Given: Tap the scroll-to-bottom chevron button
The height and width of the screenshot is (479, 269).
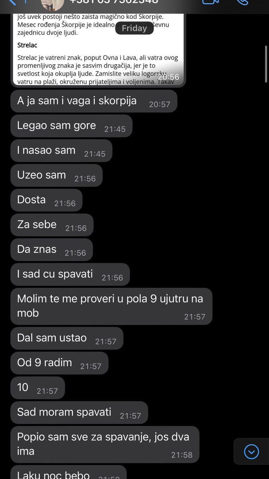Looking at the screenshot, I should click(x=251, y=452).
